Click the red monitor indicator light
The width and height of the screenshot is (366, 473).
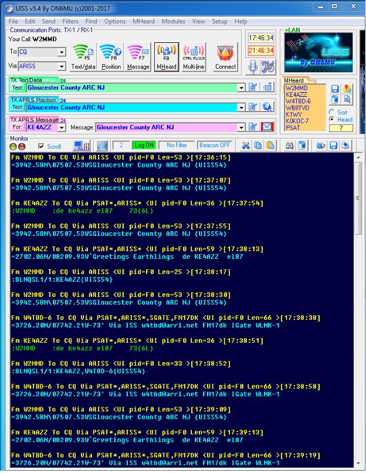[x=22, y=147]
